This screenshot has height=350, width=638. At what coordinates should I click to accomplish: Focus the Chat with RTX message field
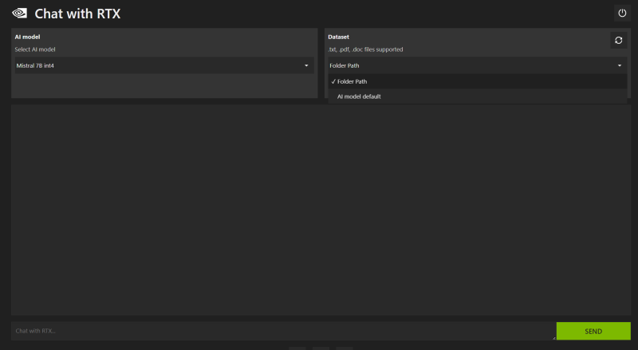[284, 331]
